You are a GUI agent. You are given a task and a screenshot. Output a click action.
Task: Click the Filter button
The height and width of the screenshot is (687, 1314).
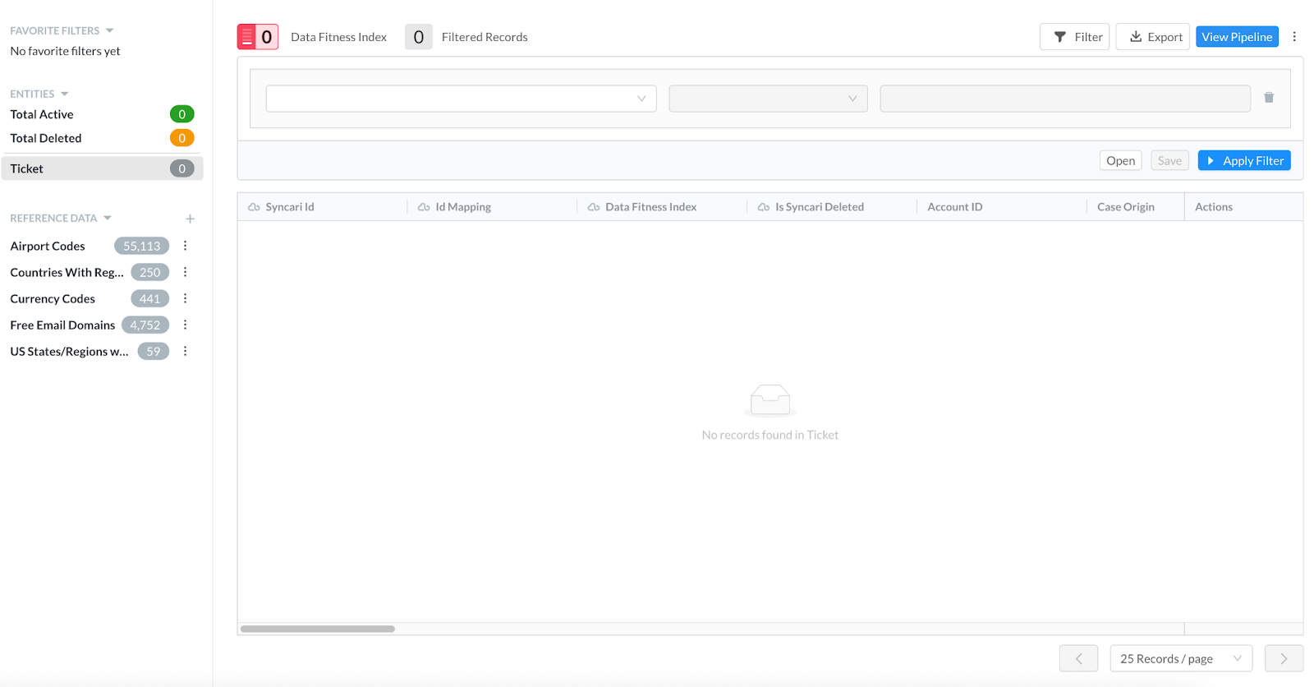click(x=1074, y=37)
